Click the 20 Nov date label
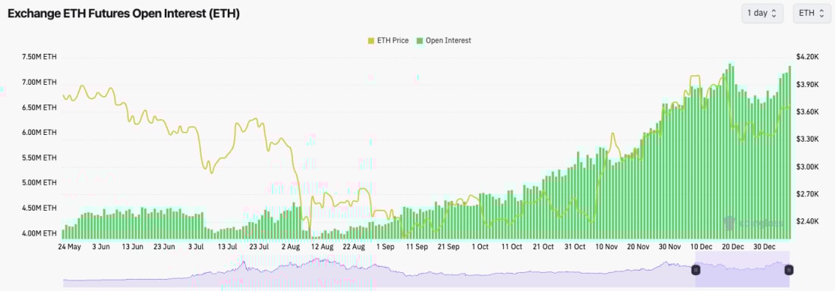Image resolution: width=835 pixels, height=291 pixels. pos(638,247)
